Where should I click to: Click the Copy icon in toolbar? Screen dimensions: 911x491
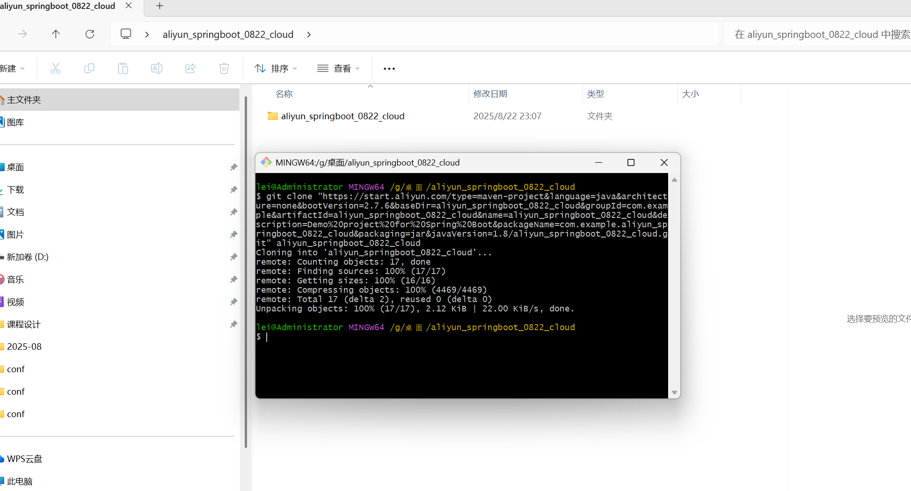tap(89, 69)
